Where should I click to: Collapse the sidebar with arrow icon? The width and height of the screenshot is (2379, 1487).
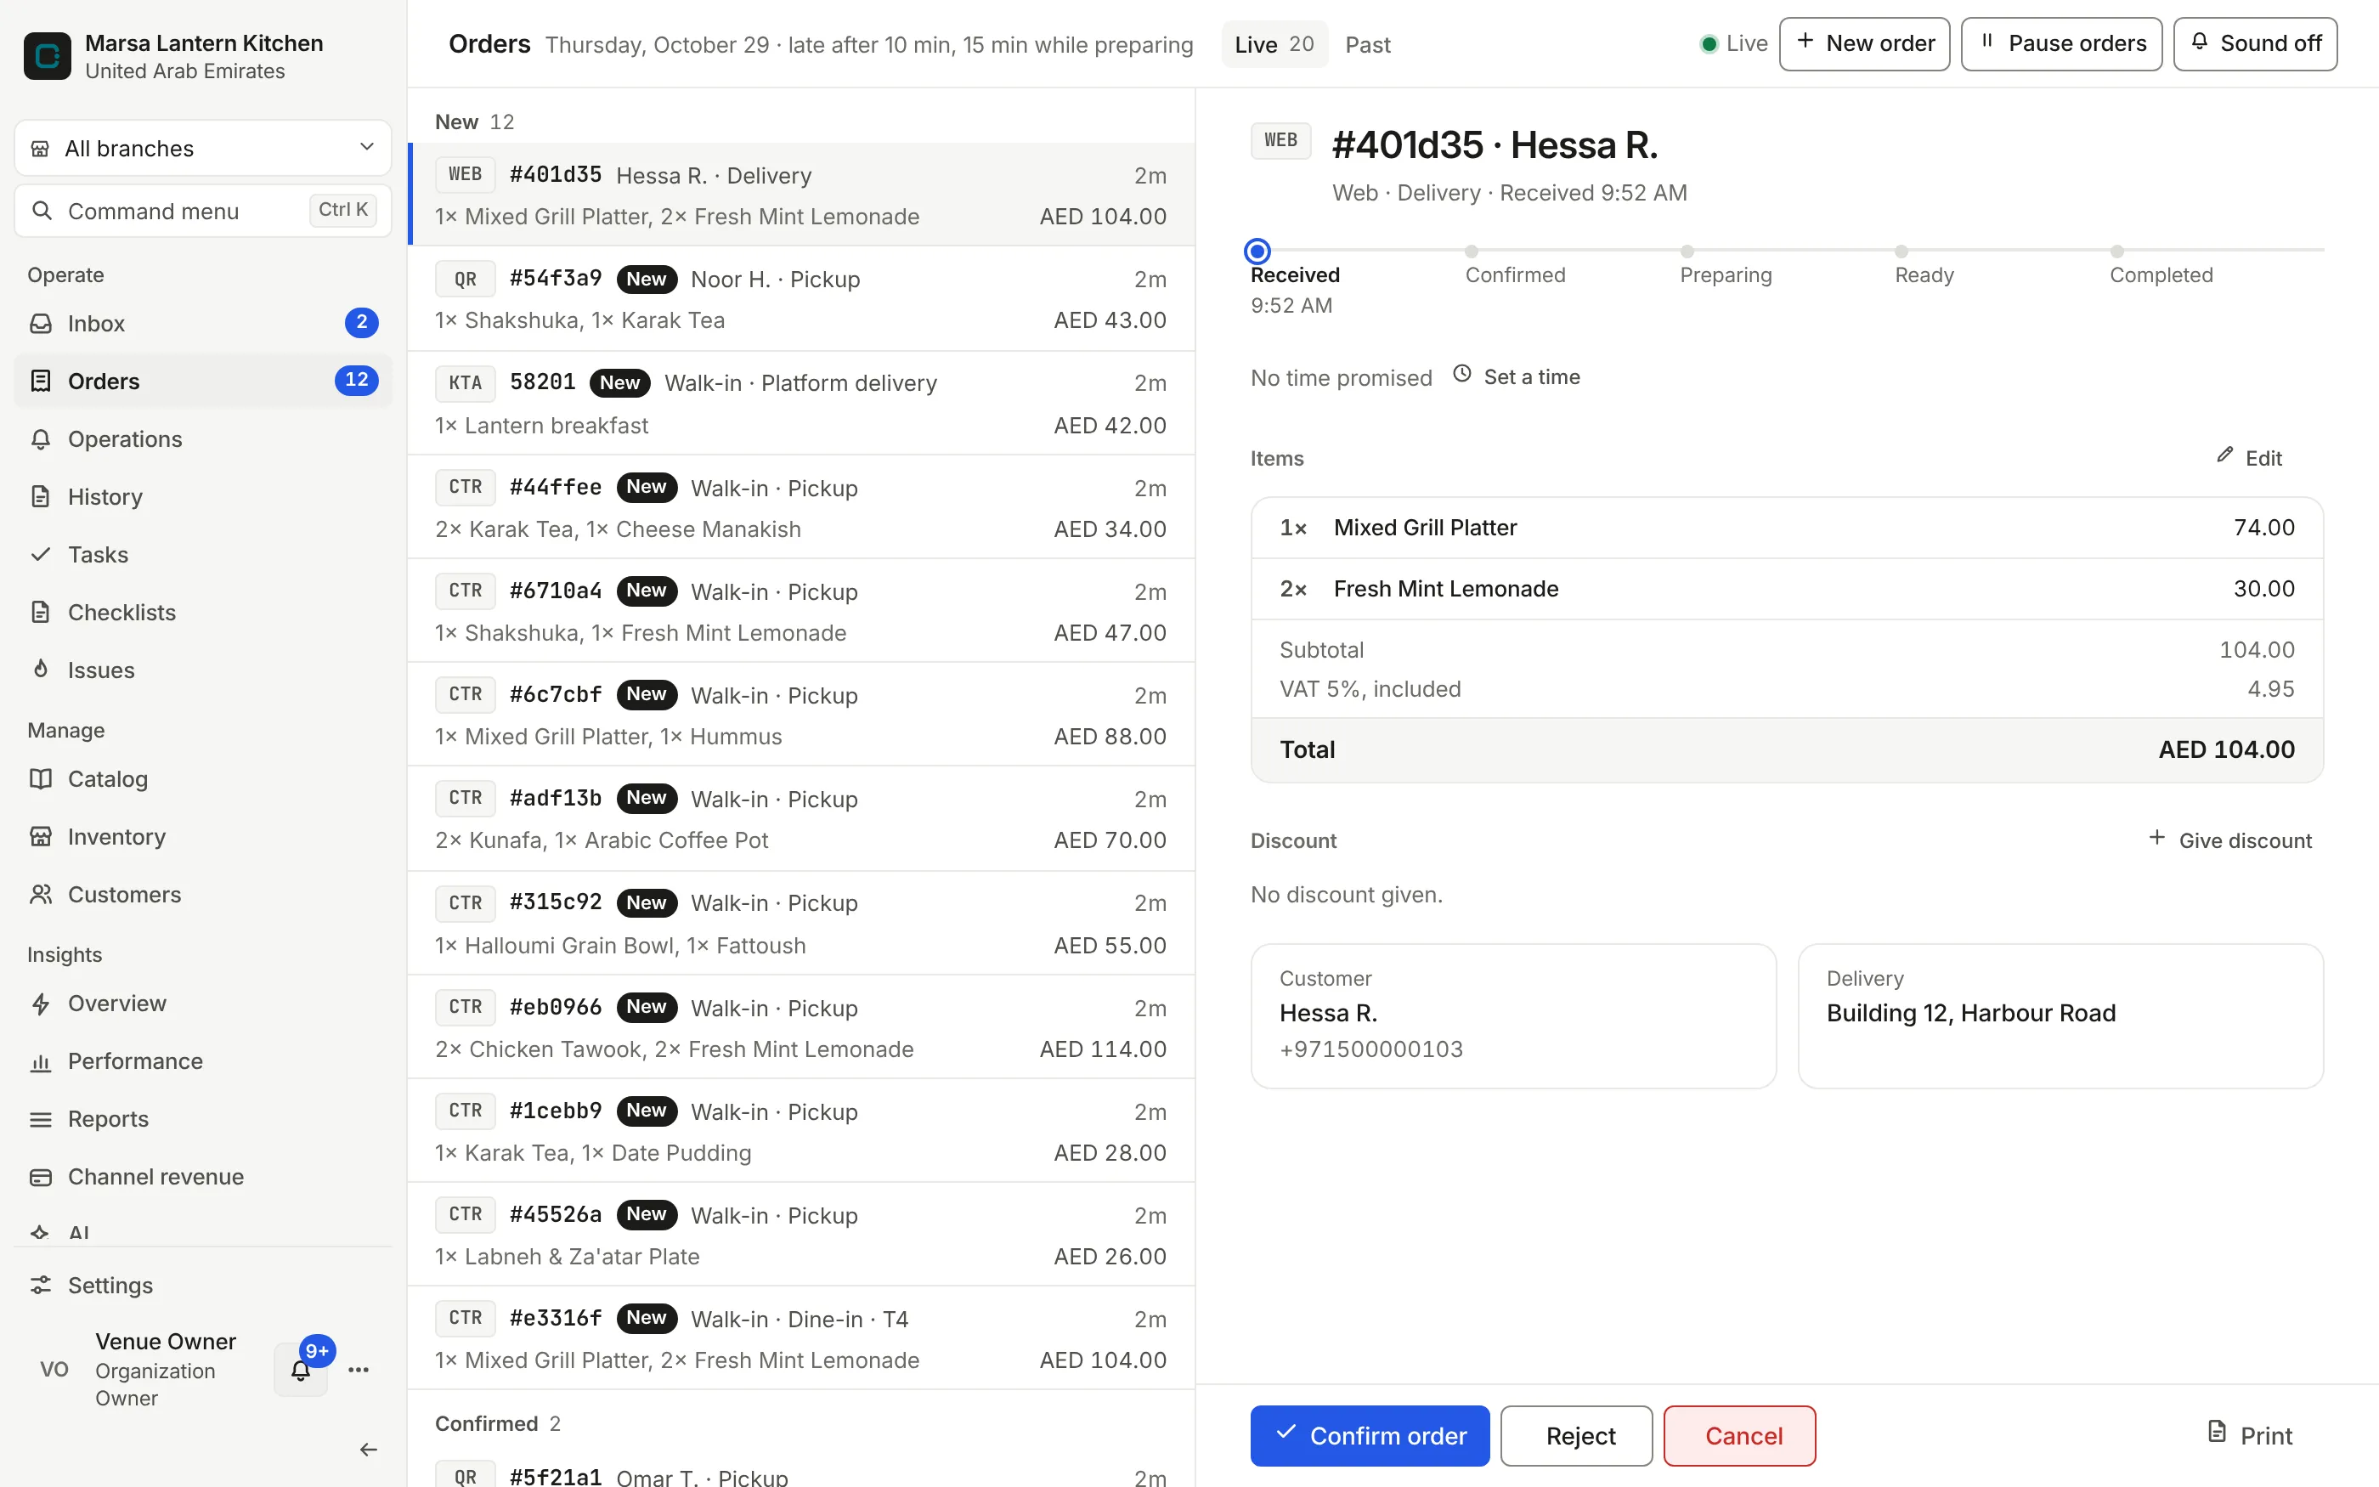[x=368, y=1450]
